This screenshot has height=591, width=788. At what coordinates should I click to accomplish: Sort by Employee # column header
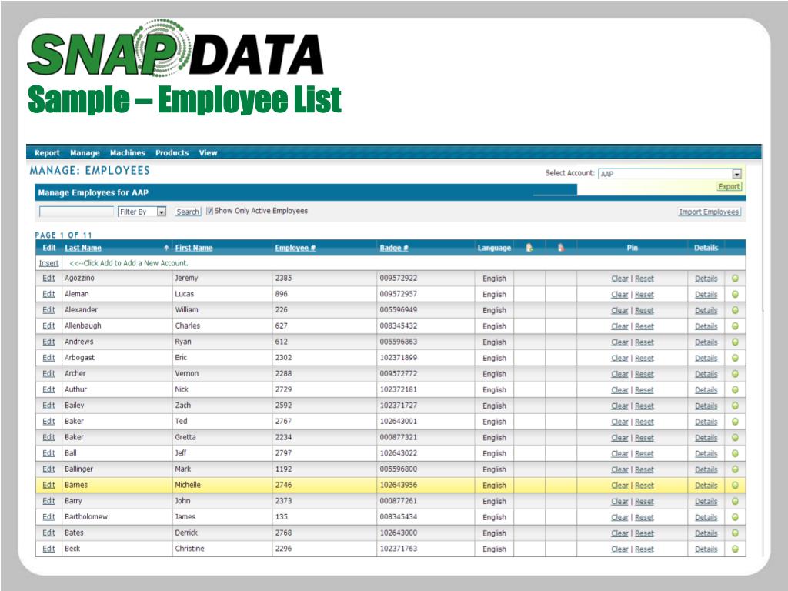[x=295, y=248]
